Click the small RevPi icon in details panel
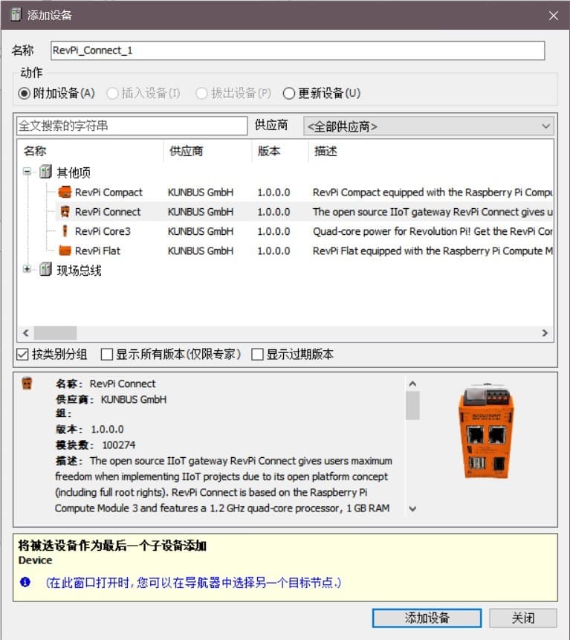 tap(27, 384)
